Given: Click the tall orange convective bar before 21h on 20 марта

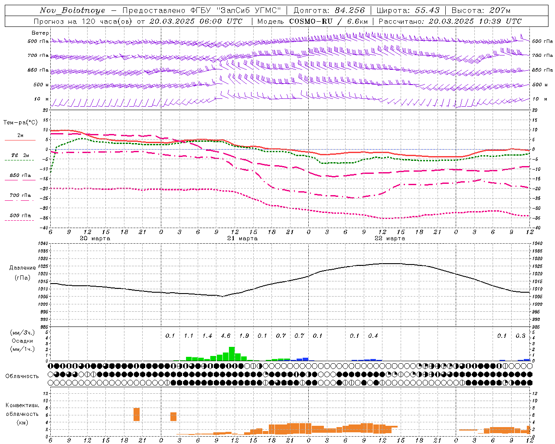Looking at the screenshot, I should [x=137, y=415].
